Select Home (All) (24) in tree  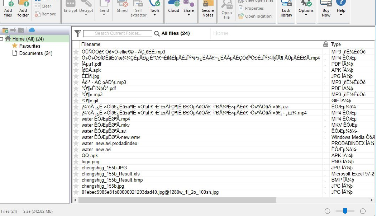click(28, 39)
